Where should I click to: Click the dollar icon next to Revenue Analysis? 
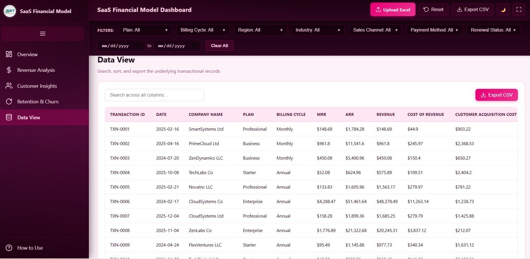[9, 70]
